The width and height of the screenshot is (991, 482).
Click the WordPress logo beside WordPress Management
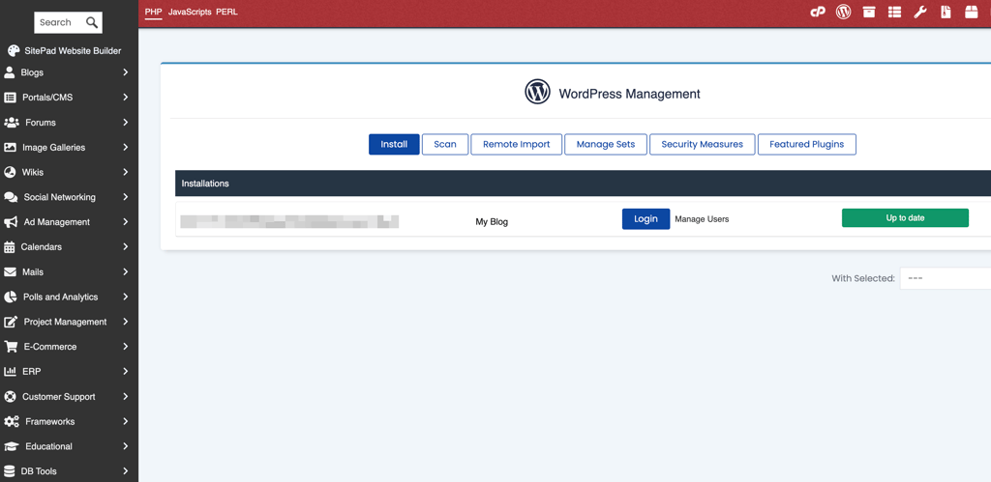537,92
